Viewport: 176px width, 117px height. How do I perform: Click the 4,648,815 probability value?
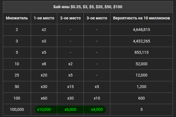pyautogui.click(x=141, y=30)
